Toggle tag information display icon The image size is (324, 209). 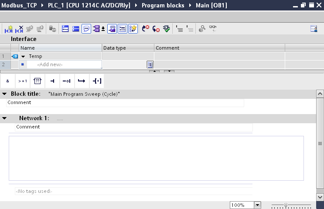112,29
